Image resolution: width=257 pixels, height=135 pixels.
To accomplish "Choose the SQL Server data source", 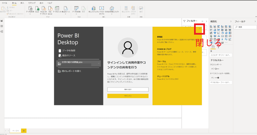I will [x=50, y=11].
